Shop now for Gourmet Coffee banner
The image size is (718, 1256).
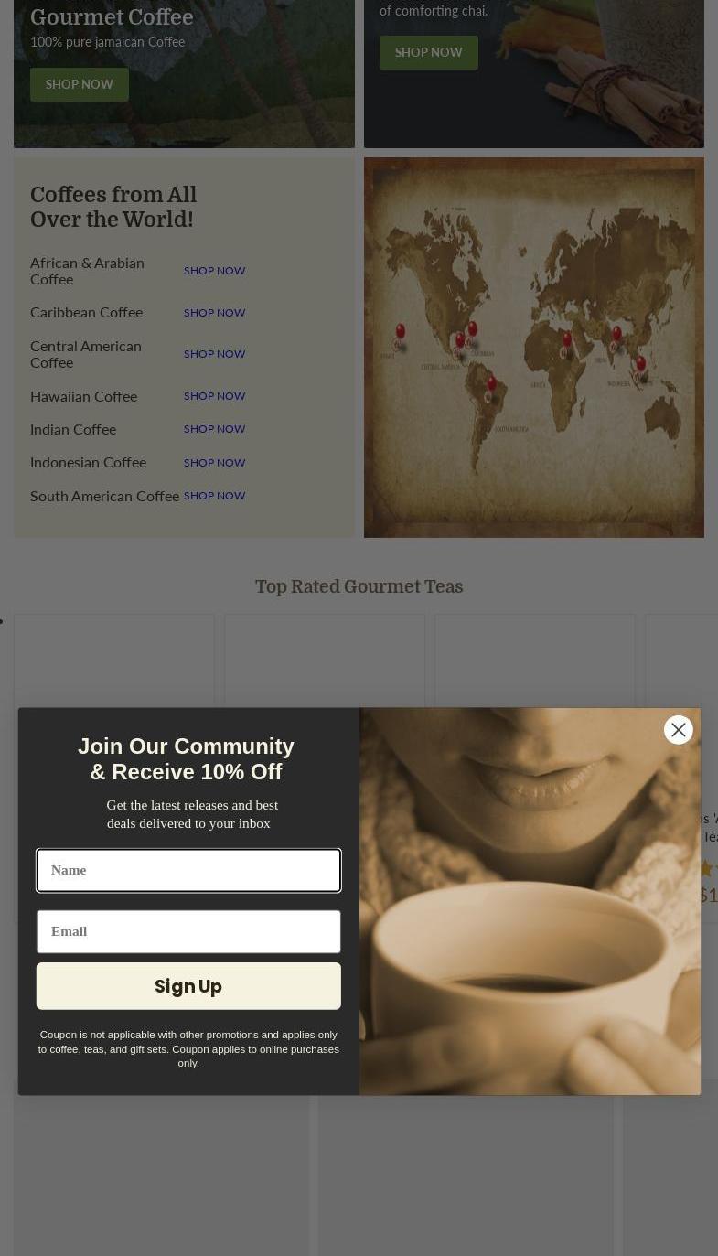[80, 84]
